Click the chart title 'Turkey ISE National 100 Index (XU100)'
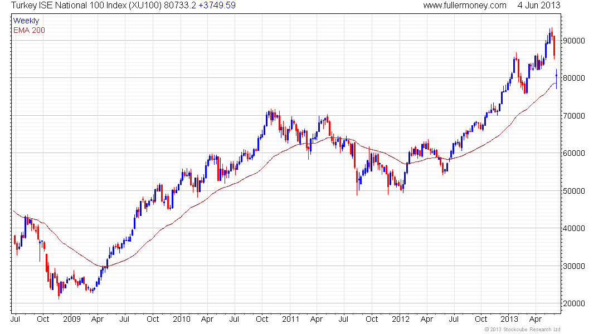This screenshot has width=613, height=334. 86,6
